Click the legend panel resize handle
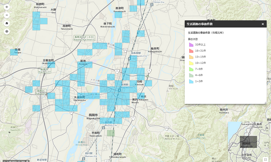Screen dimensions: 271x162 265,103
